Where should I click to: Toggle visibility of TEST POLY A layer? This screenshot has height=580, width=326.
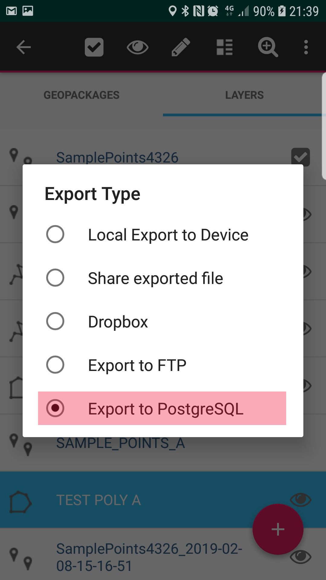pos(301,500)
